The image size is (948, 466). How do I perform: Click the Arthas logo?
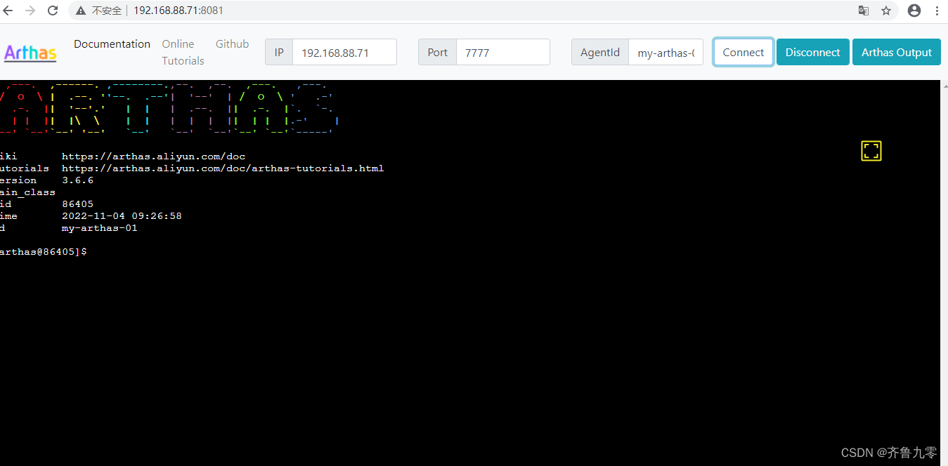pyautogui.click(x=30, y=52)
